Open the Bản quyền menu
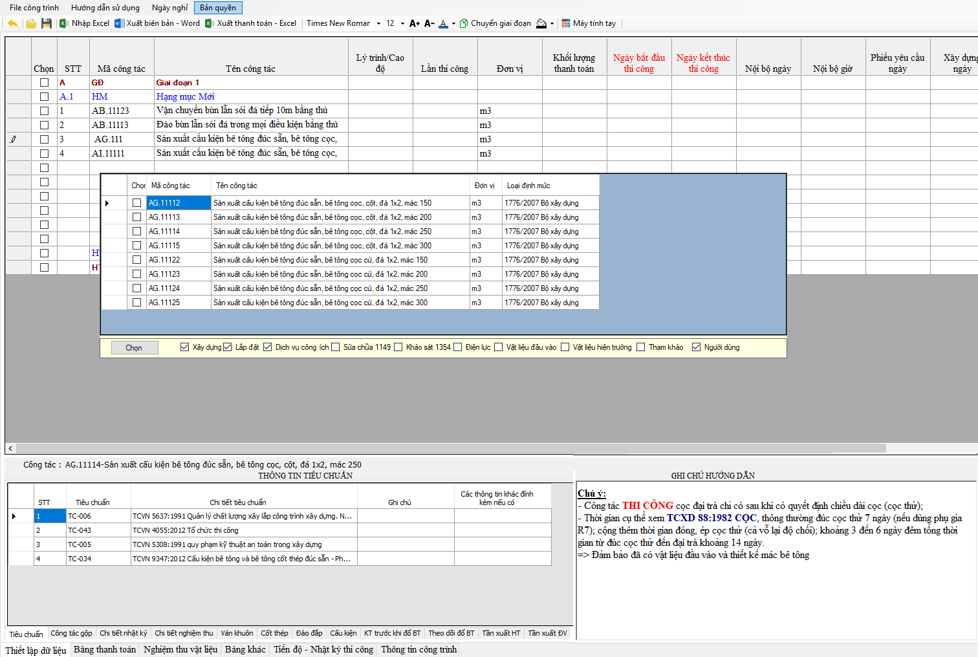 pyautogui.click(x=218, y=8)
